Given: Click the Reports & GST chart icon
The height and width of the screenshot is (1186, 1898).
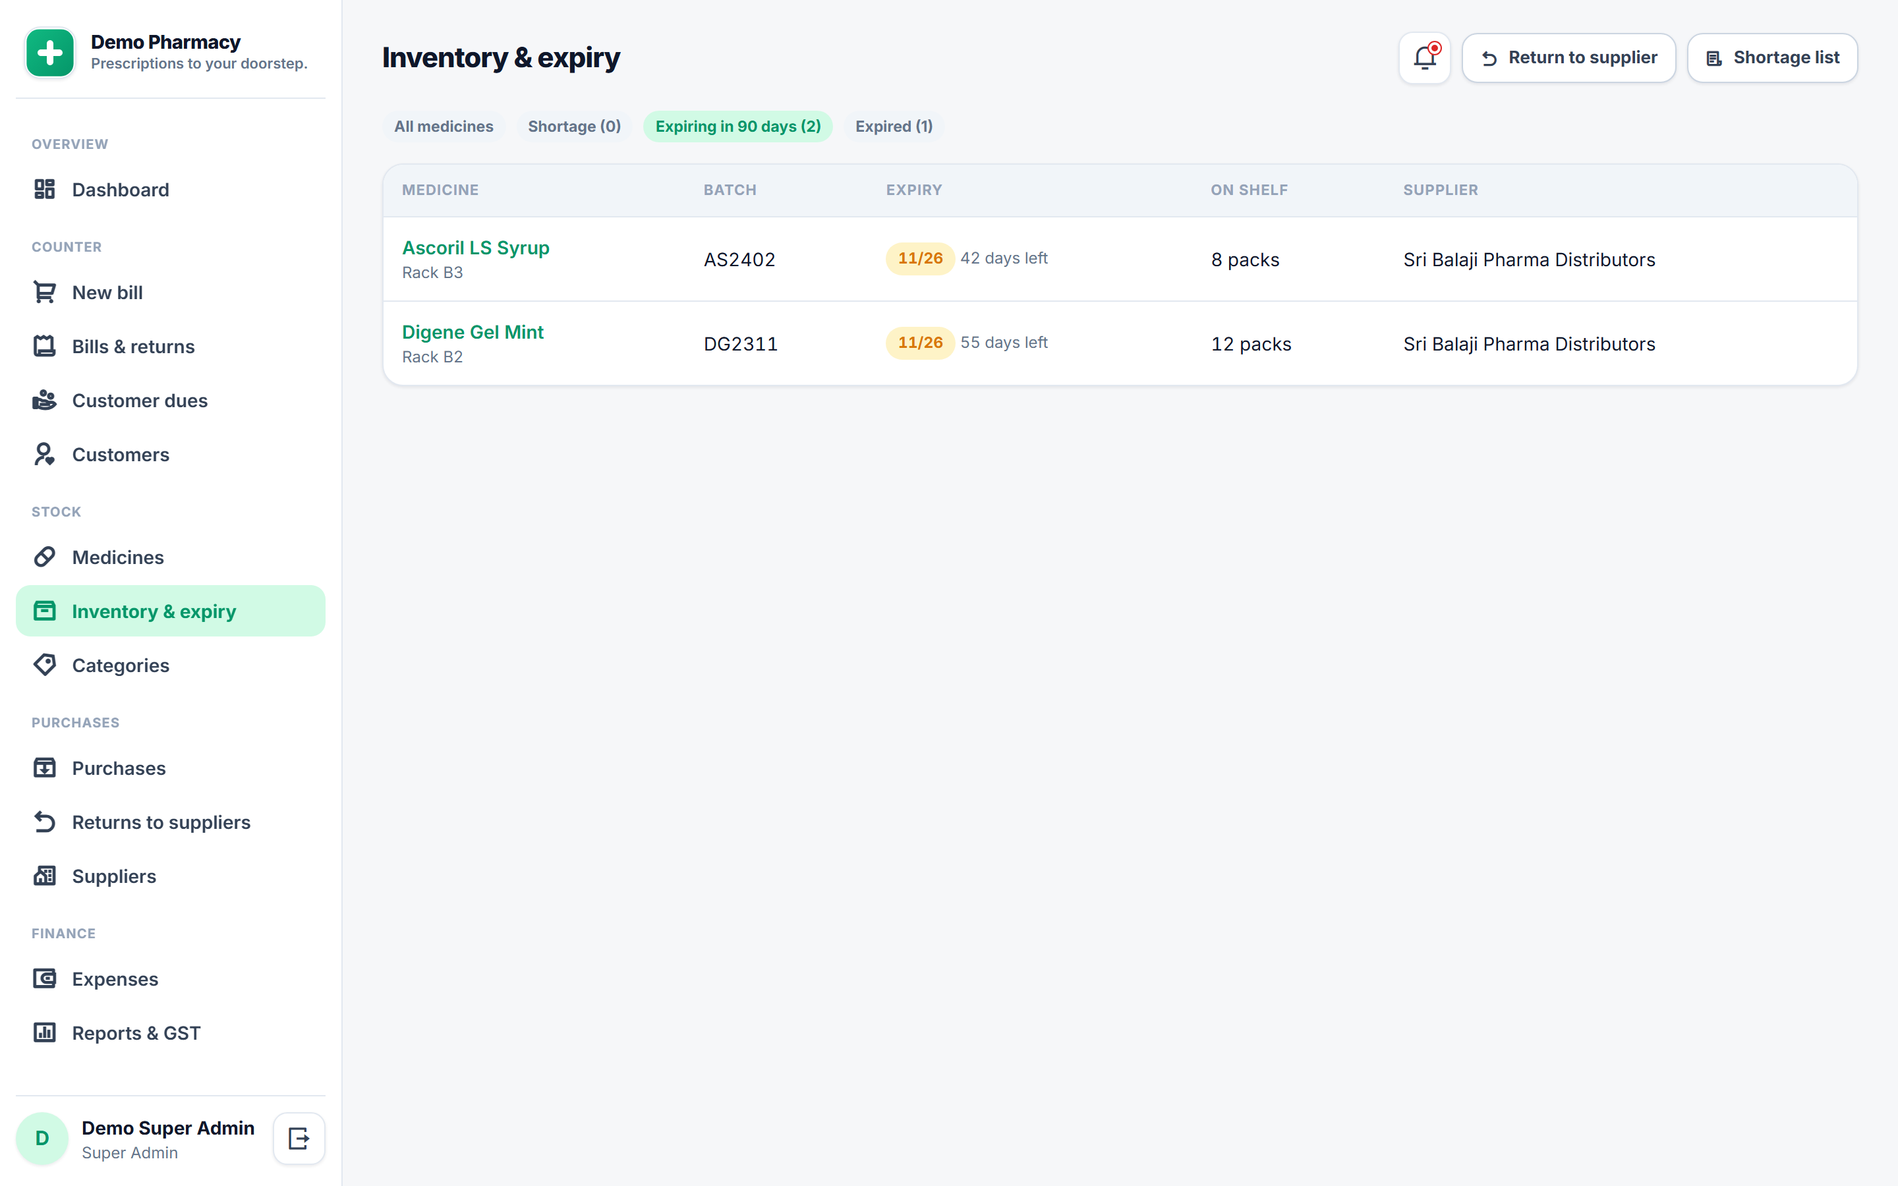Looking at the screenshot, I should click(x=45, y=1033).
